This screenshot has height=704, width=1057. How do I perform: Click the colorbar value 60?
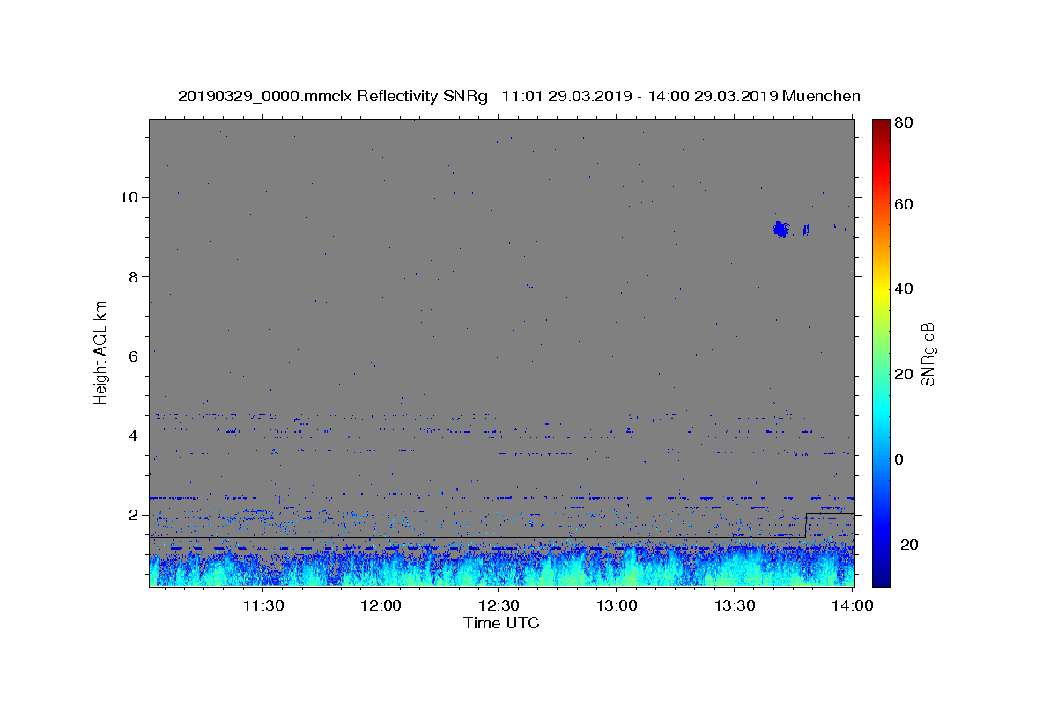[905, 204]
